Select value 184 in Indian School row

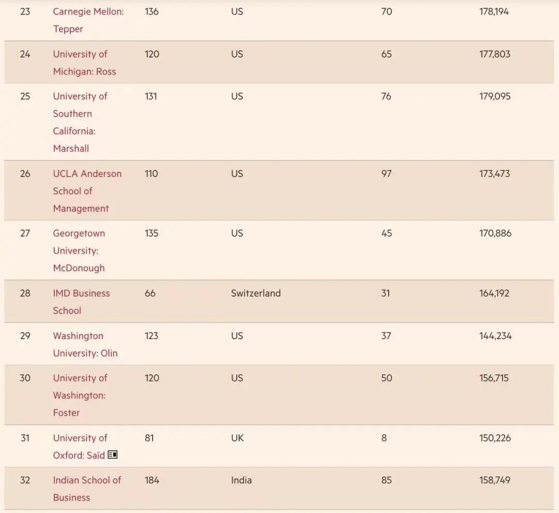152,480
